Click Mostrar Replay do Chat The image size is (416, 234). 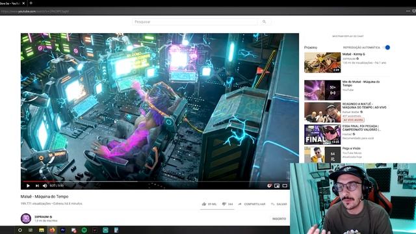[x=348, y=36]
